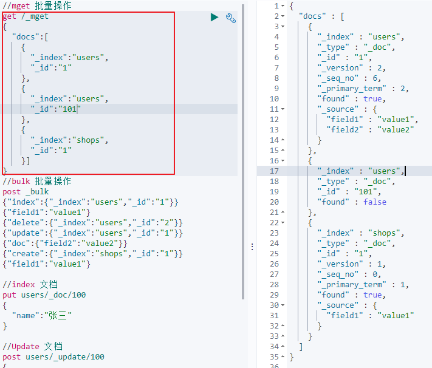432x368 pixels.
Task: Toggle fold arrow at response line 34
Action: coord(283,347)
